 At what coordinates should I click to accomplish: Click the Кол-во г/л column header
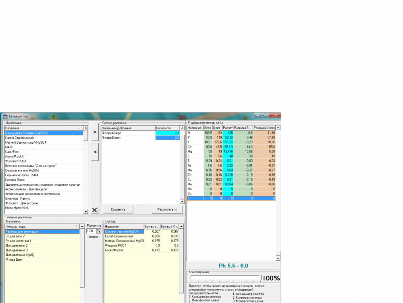click(x=167, y=128)
